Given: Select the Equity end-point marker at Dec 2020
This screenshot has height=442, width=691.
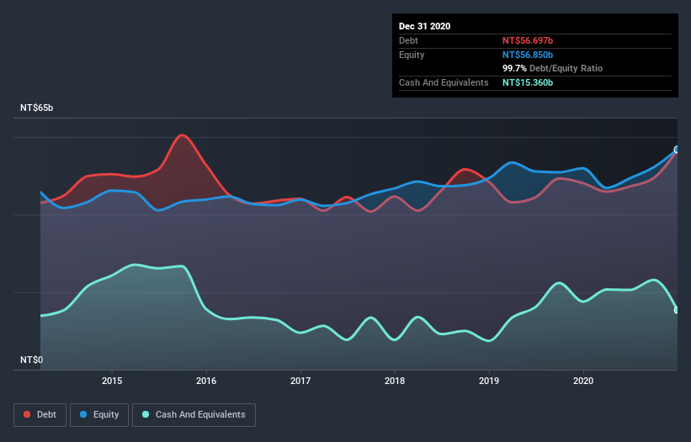Looking at the screenshot, I should 677,150.
